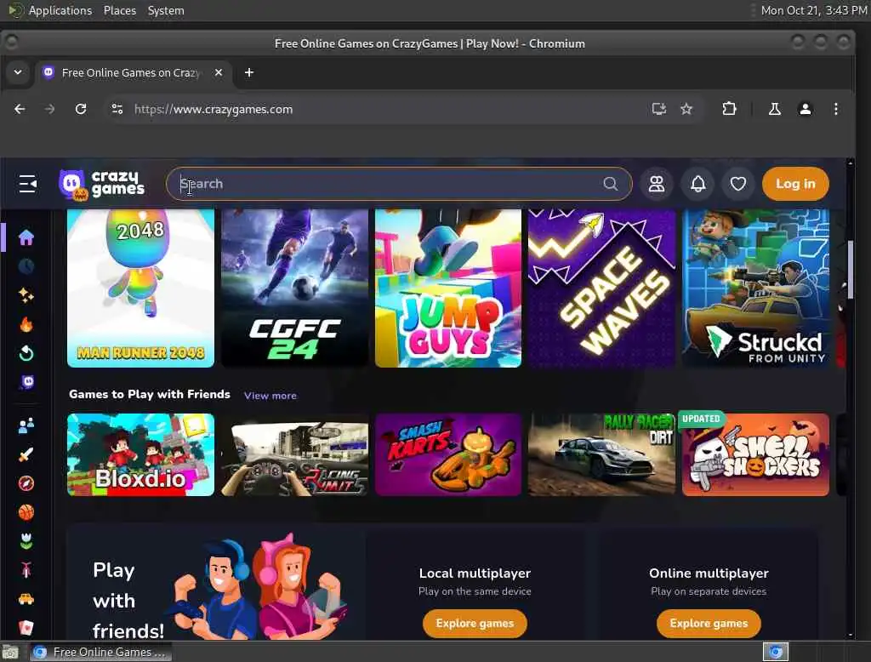Bookmark this page with star icon

686,109
